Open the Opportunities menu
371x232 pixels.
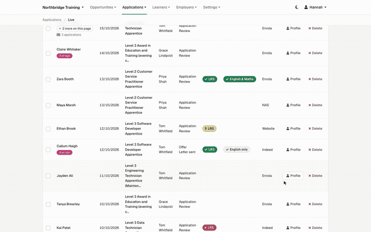[103, 7]
